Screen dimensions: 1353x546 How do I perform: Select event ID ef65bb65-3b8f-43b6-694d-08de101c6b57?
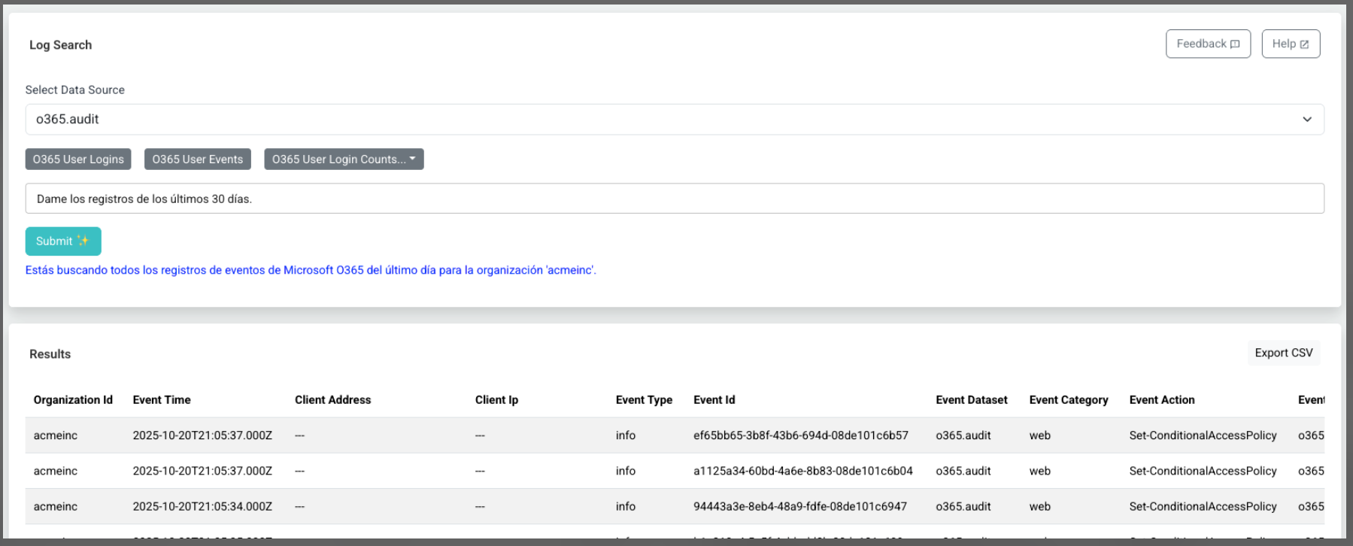(800, 435)
